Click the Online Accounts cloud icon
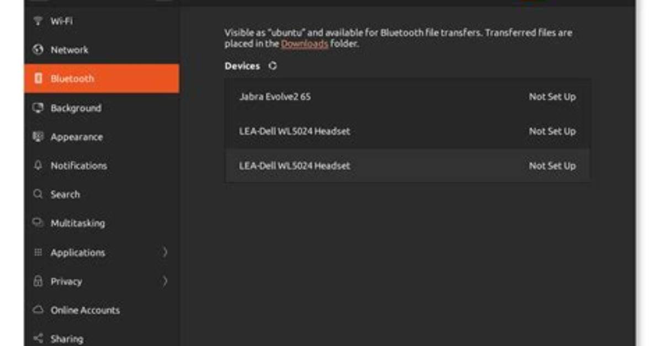Screen dimensions: 660x346 pyautogui.click(x=38, y=310)
